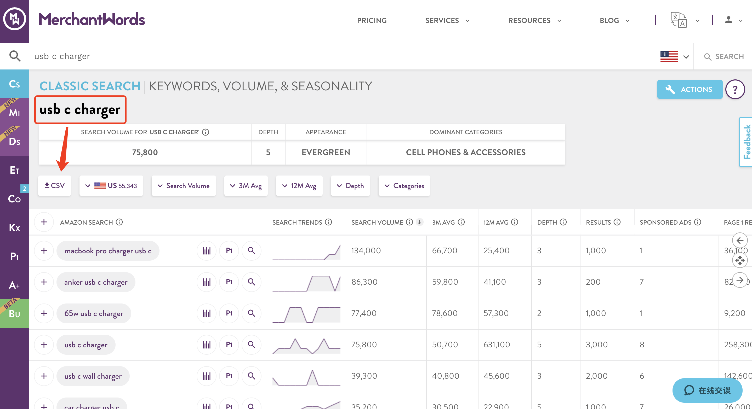This screenshot has width=752, height=409.
Task: Click info icon beside Amazon Search header
Action: [119, 222]
